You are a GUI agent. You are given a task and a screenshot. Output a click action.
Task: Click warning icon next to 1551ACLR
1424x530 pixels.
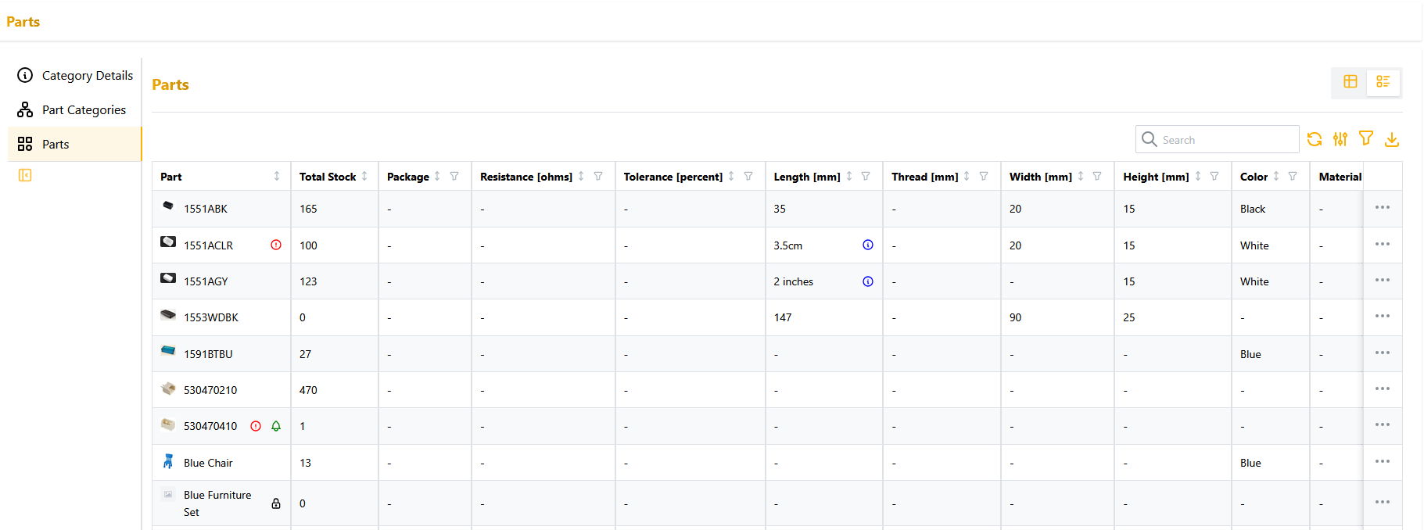coord(276,245)
